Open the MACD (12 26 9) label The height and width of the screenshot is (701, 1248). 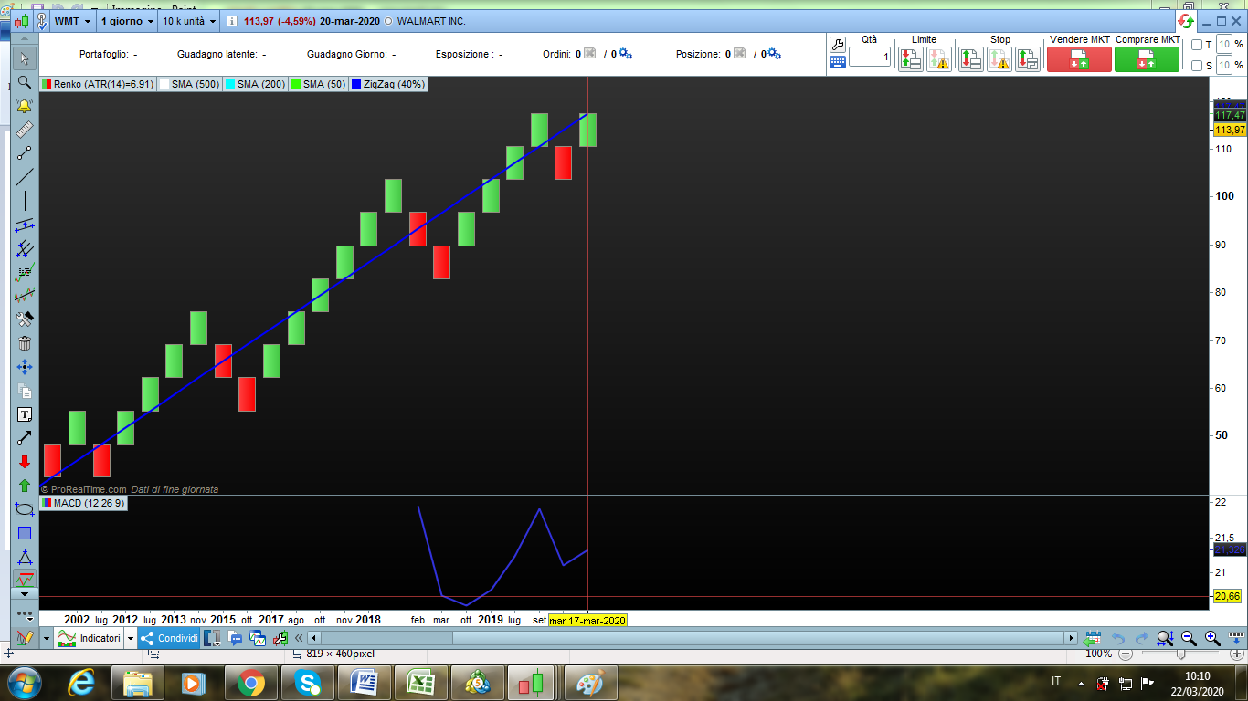(83, 503)
